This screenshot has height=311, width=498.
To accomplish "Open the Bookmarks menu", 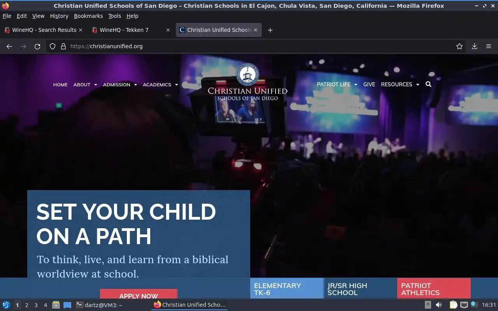I will [x=88, y=16].
